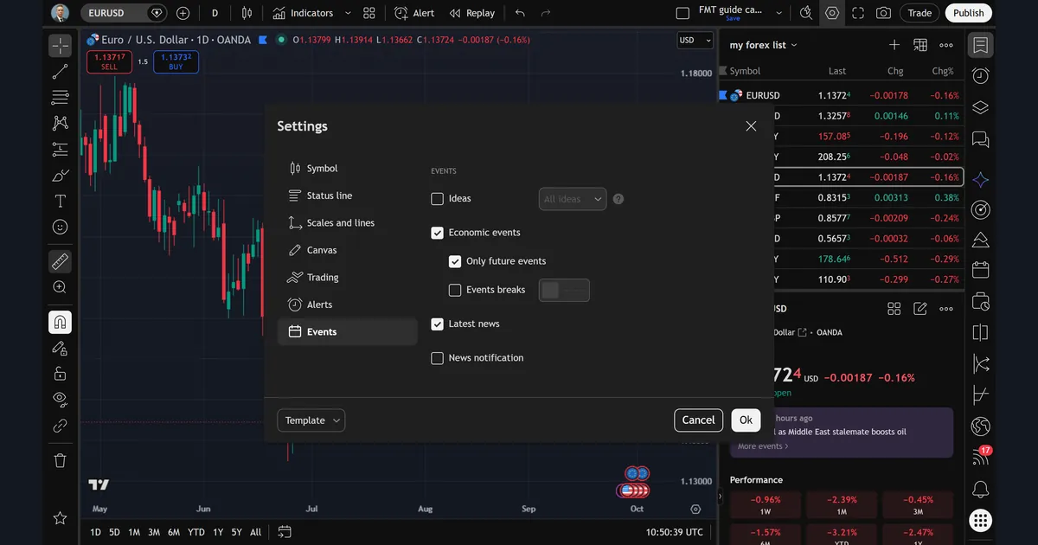
Task: Enable the Ideas checkbox
Action: 437,199
